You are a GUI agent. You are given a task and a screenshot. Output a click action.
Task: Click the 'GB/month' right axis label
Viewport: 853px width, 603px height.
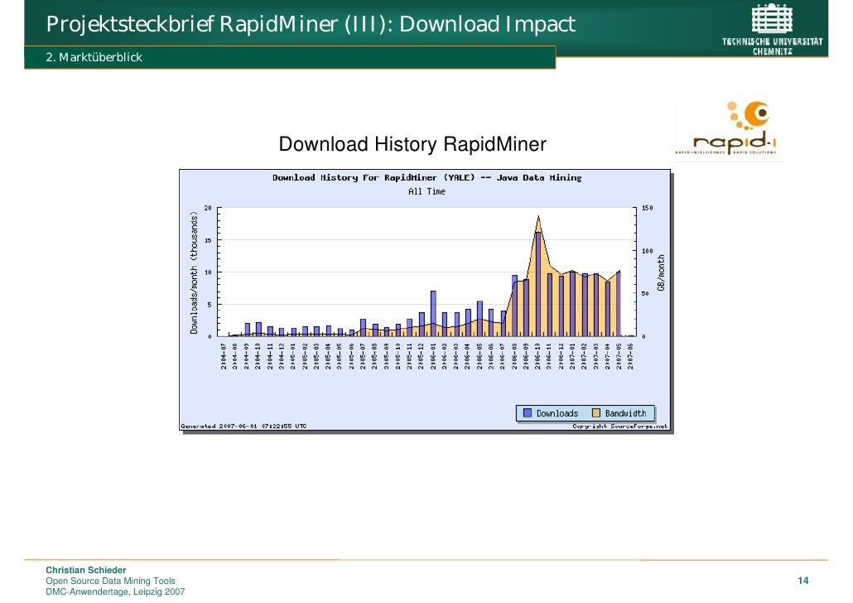pyautogui.click(x=661, y=273)
